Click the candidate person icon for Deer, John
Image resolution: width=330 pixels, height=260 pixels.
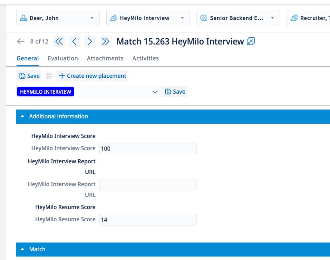[x=23, y=18]
